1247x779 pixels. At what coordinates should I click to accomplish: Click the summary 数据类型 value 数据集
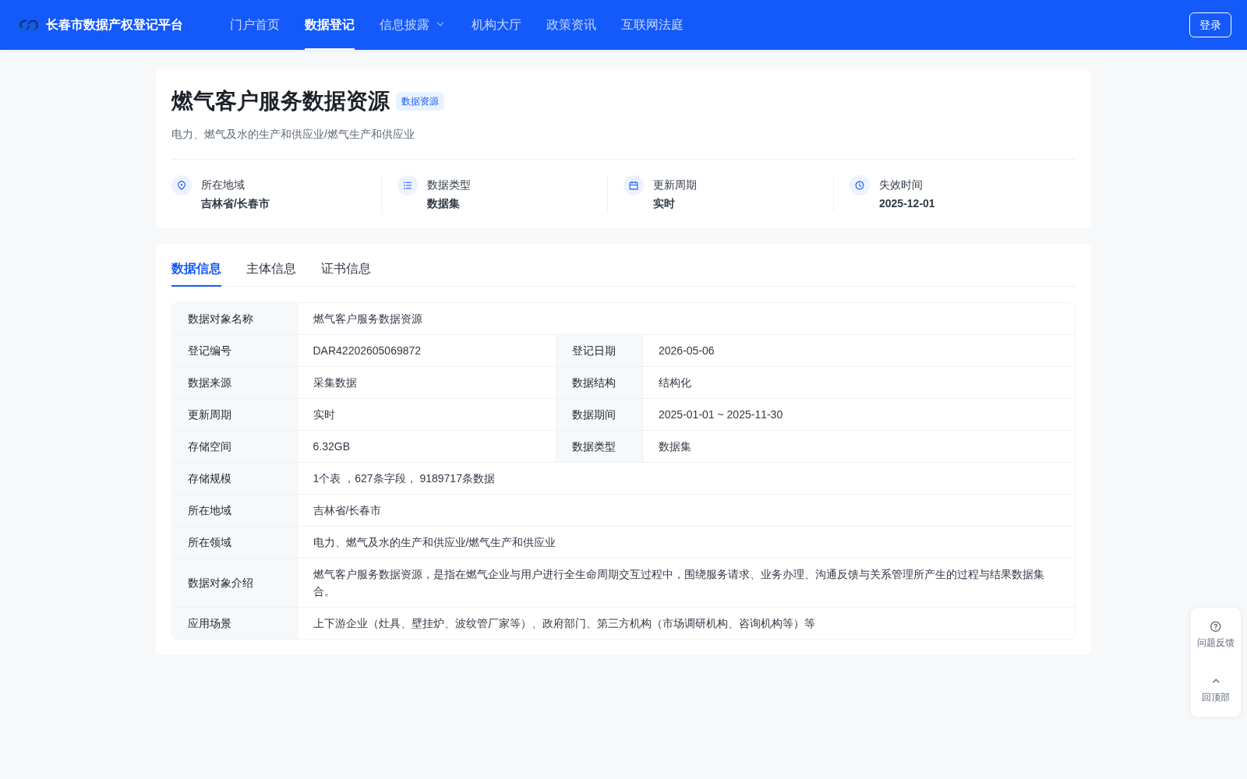(443, 203)
